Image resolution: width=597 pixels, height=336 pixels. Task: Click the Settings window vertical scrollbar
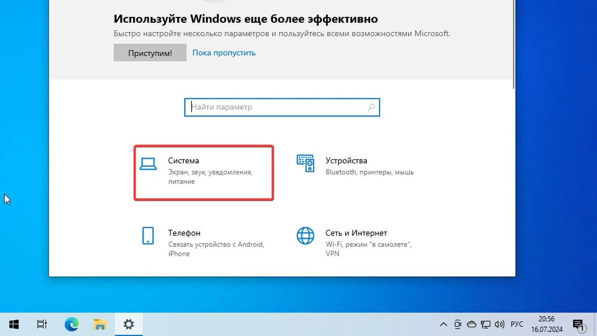(x=514, y=44)
